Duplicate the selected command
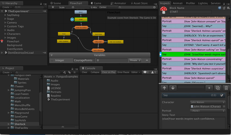231x135 pixels. coord(218,88)
